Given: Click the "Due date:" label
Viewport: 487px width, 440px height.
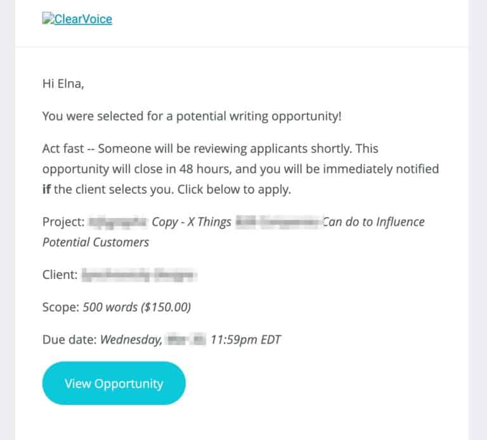Looking at the screenshot, I should (69, 340).
